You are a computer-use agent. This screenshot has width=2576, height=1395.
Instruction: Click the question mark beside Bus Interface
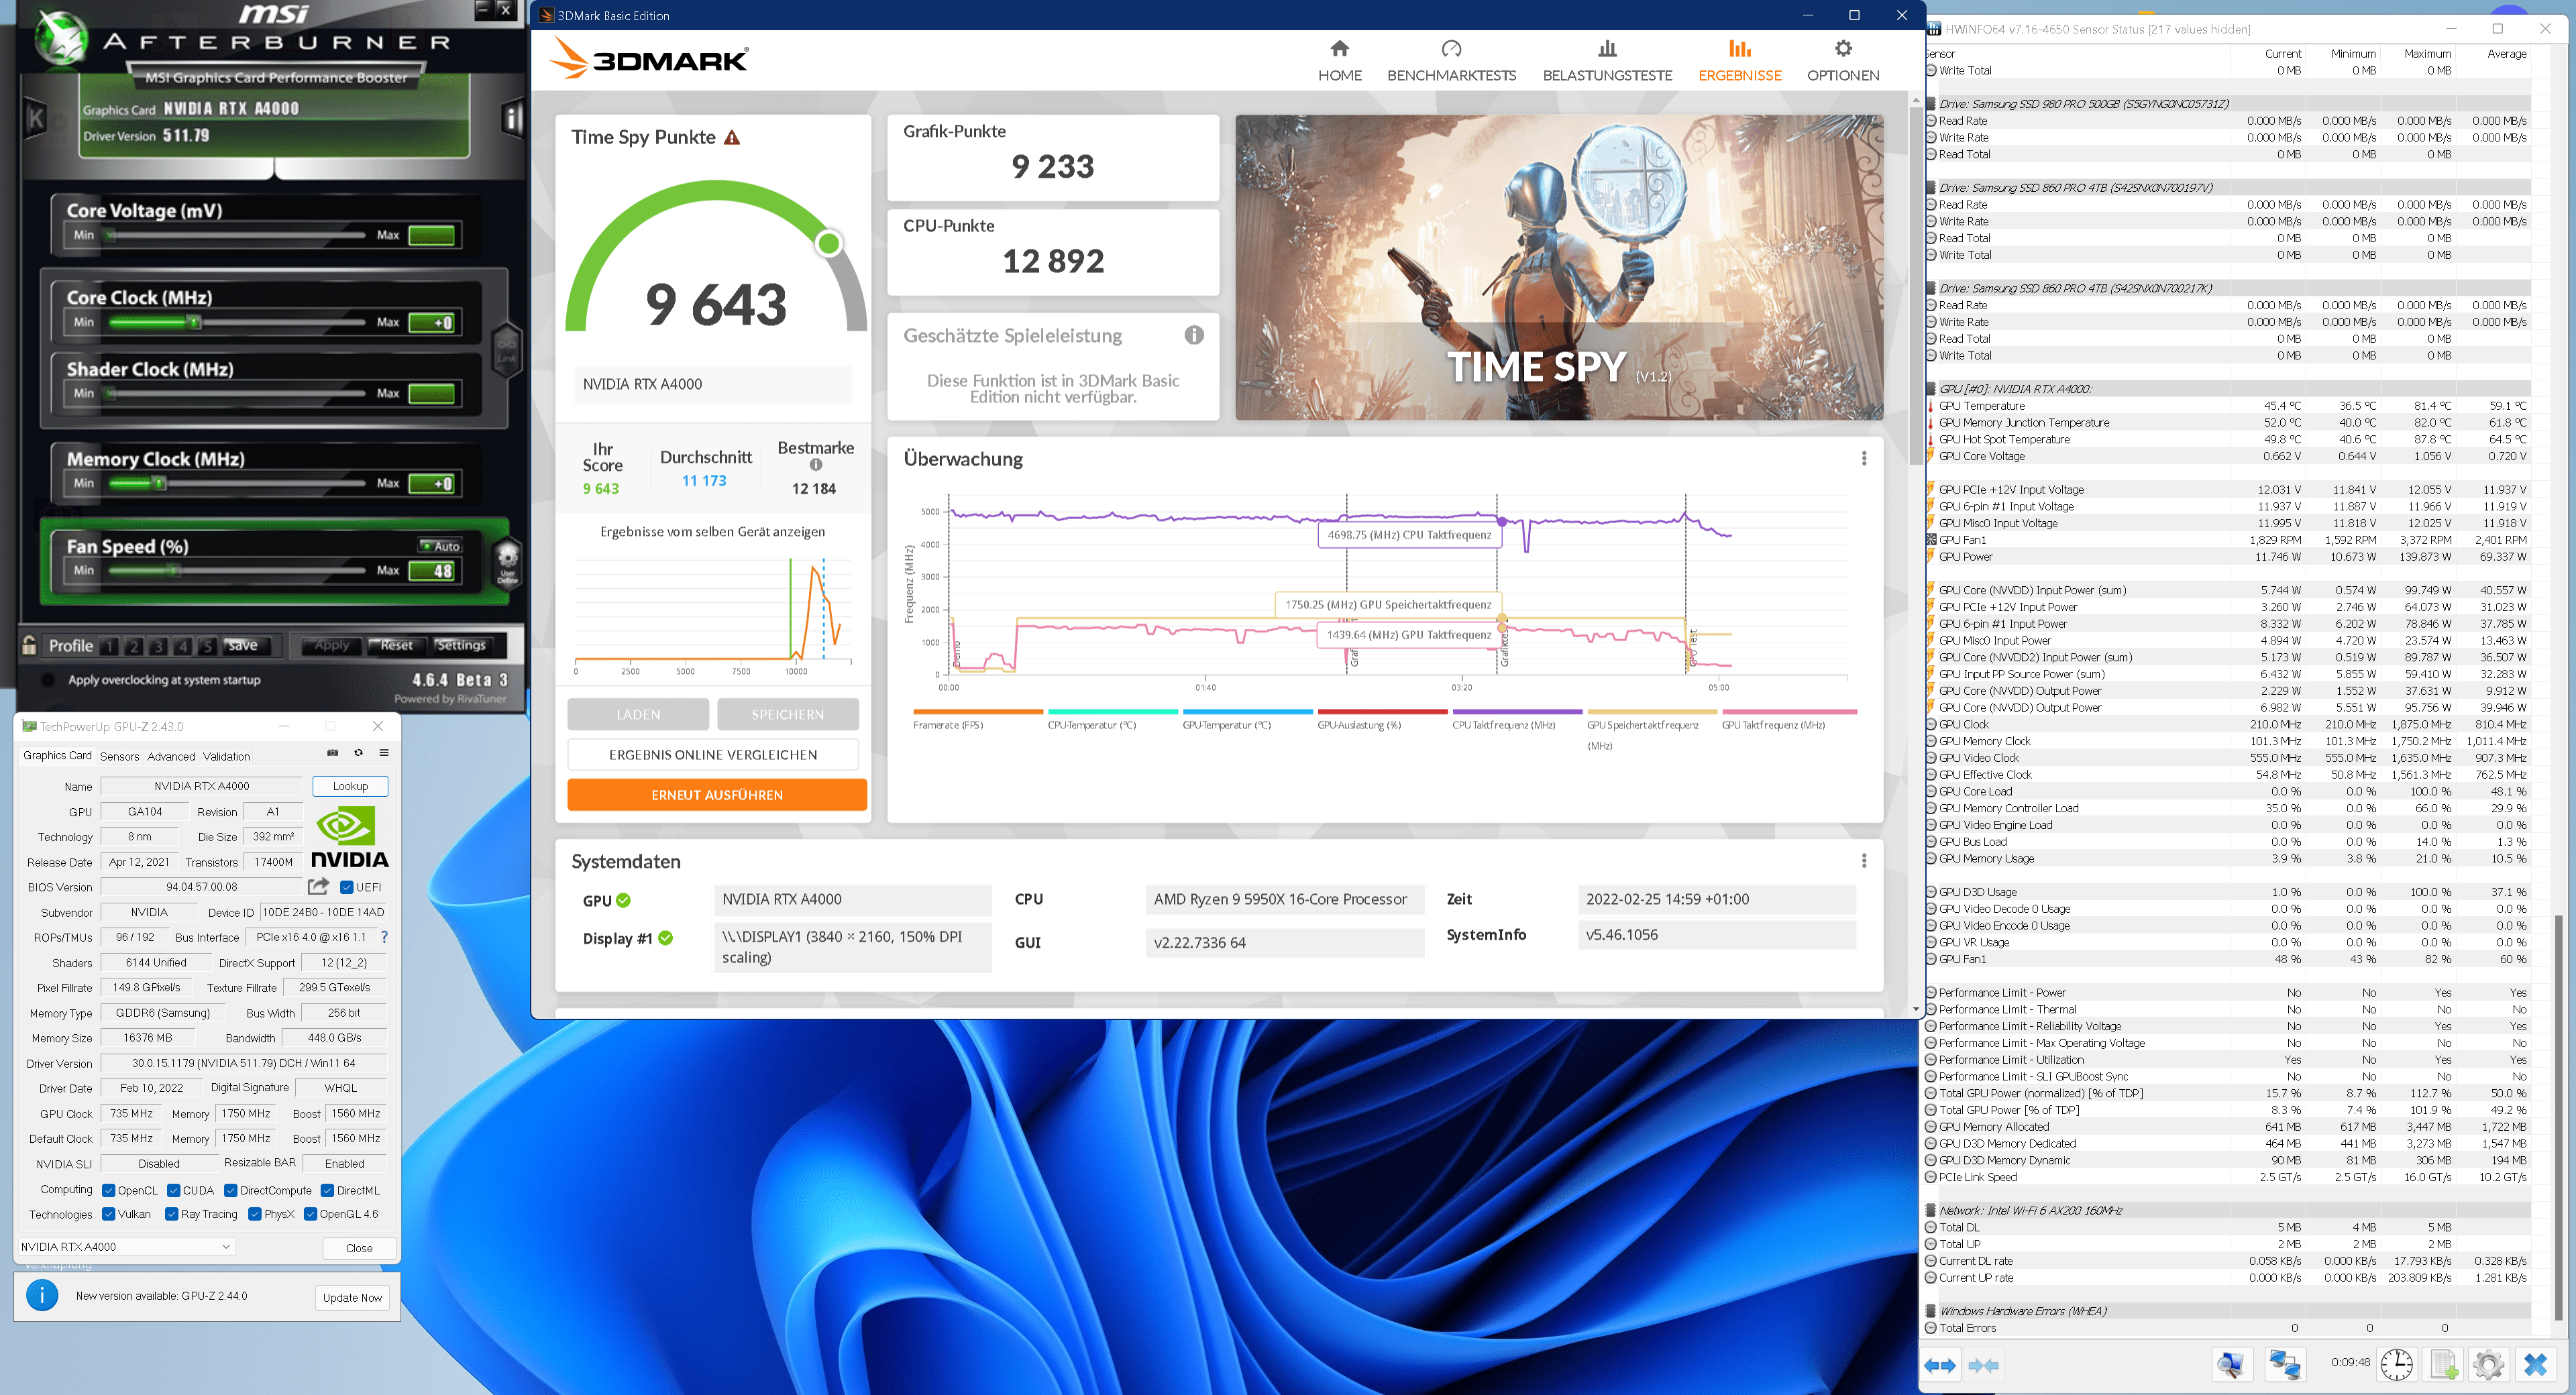(x=384, y=937)
